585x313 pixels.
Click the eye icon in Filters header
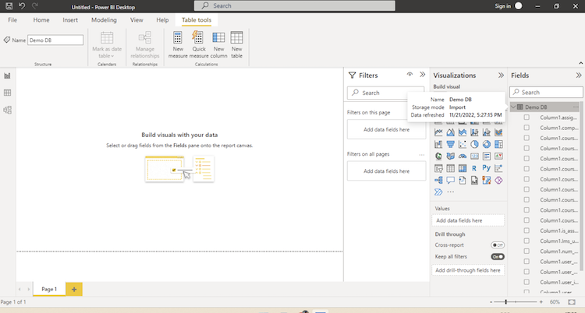point(409,75)
